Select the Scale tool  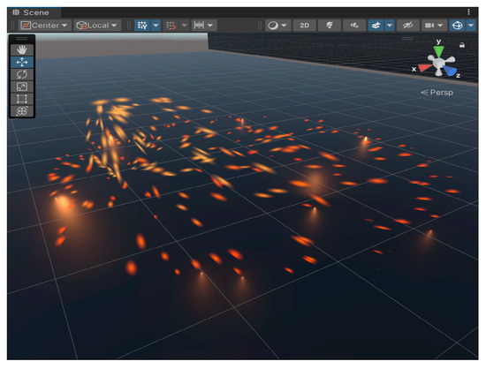coord(22,87)
